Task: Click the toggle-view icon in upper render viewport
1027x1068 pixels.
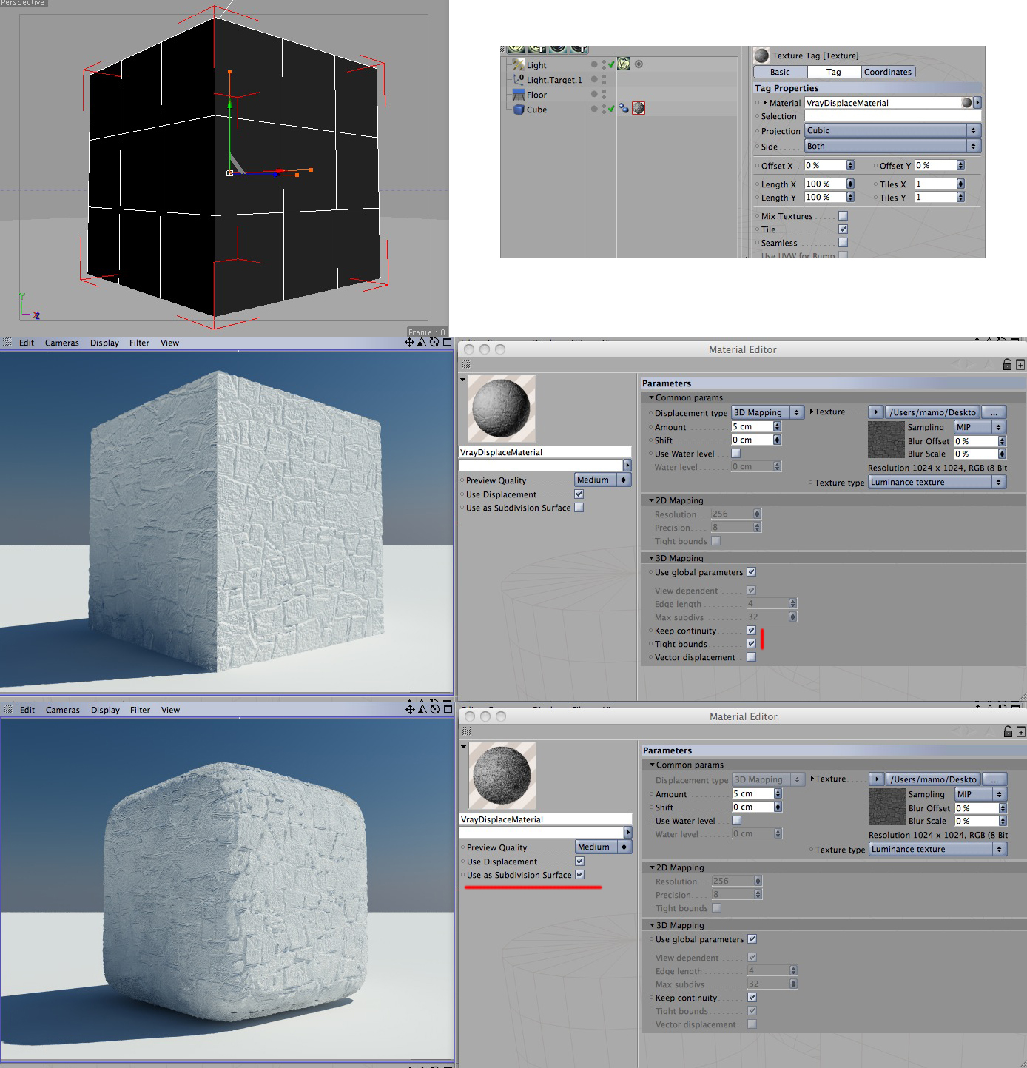Action: (x=447, y=342)
